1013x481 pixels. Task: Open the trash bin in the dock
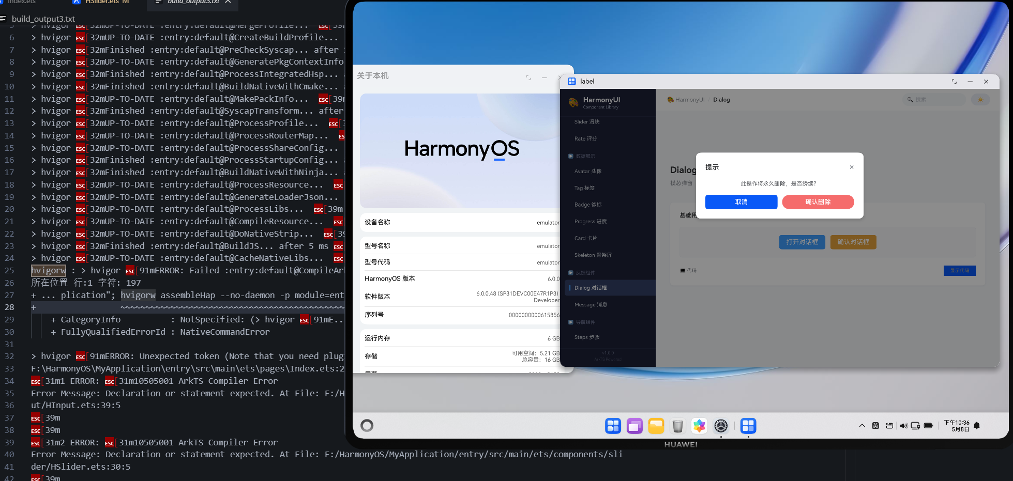coord(677,426)
